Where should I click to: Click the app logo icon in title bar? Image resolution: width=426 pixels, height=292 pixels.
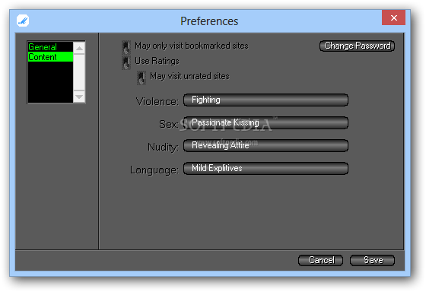[23, 21]
